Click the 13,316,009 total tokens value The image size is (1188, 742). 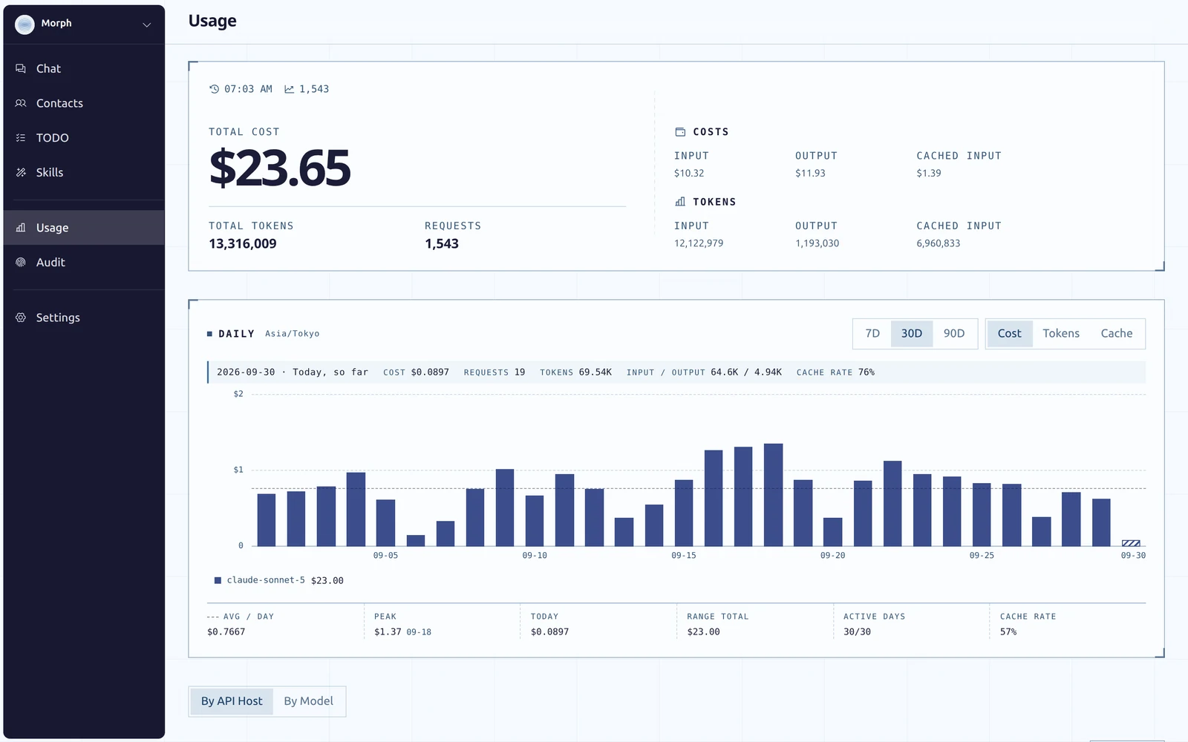pos(243,244)
